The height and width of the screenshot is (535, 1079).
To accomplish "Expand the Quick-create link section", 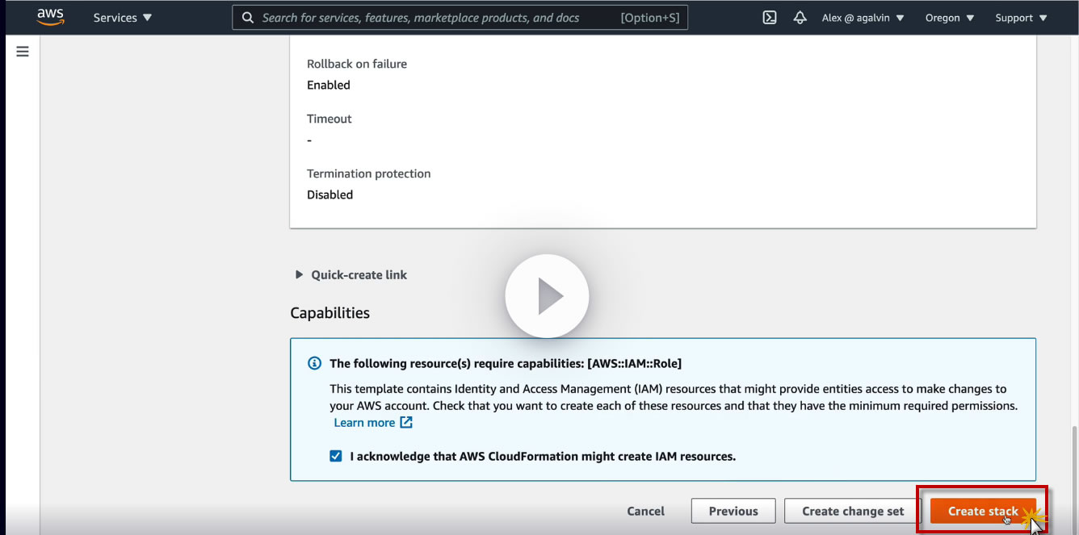I will tap(300, 275).
